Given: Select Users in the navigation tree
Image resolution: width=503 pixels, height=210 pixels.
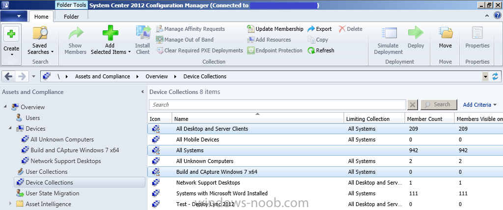Looking at the screenshot, I should (x=33, y=118).
